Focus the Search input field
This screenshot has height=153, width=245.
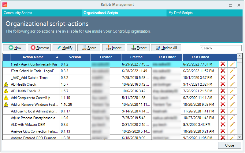[221, 48]
